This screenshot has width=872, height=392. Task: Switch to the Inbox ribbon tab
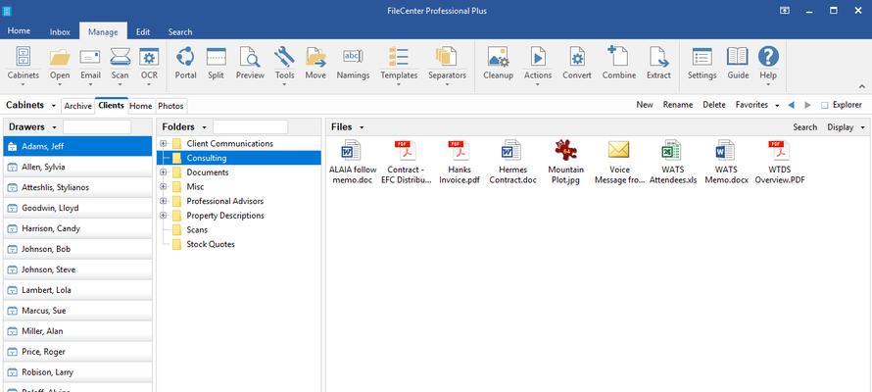point(60,31)
